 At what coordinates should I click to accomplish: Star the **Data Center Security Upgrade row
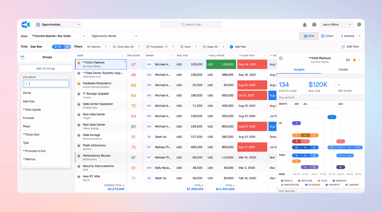79,73
